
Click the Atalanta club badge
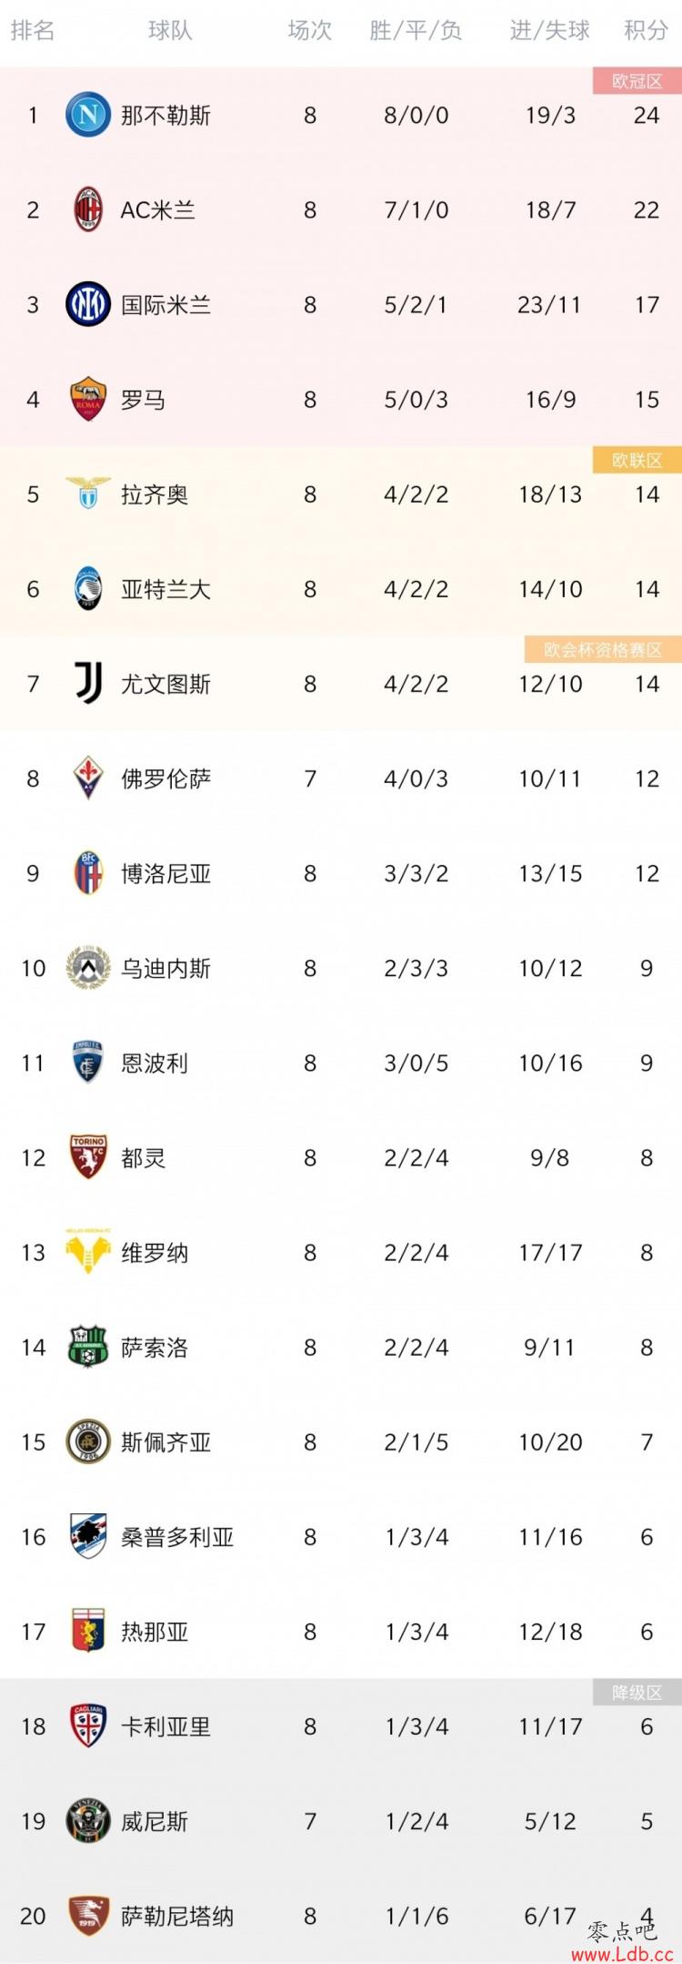pyautogui.click(x=88, y=588)
